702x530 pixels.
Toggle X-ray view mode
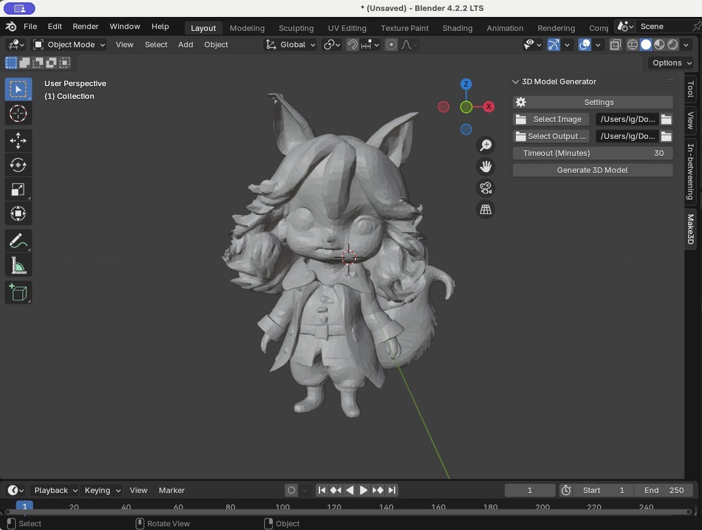point(615,45)
